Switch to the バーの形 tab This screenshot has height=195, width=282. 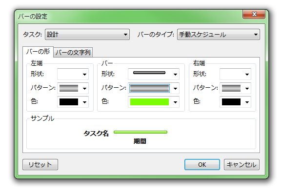38,52
